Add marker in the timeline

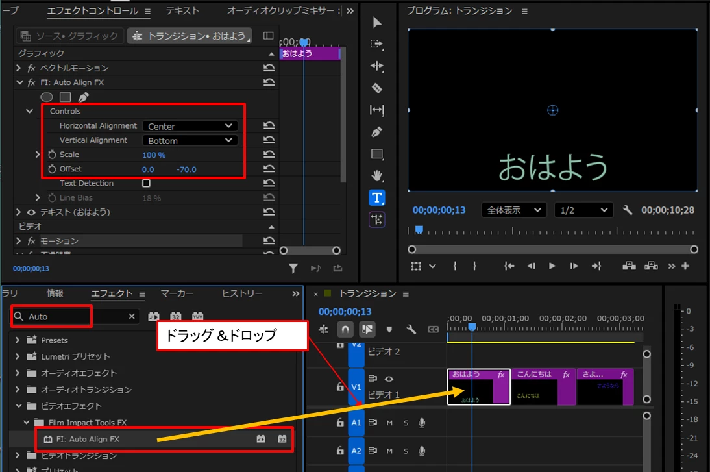coord(389,329)
